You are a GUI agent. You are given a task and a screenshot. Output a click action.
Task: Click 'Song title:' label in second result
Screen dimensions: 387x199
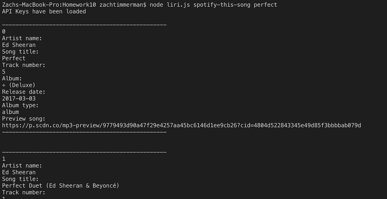[x=20, y=179]
